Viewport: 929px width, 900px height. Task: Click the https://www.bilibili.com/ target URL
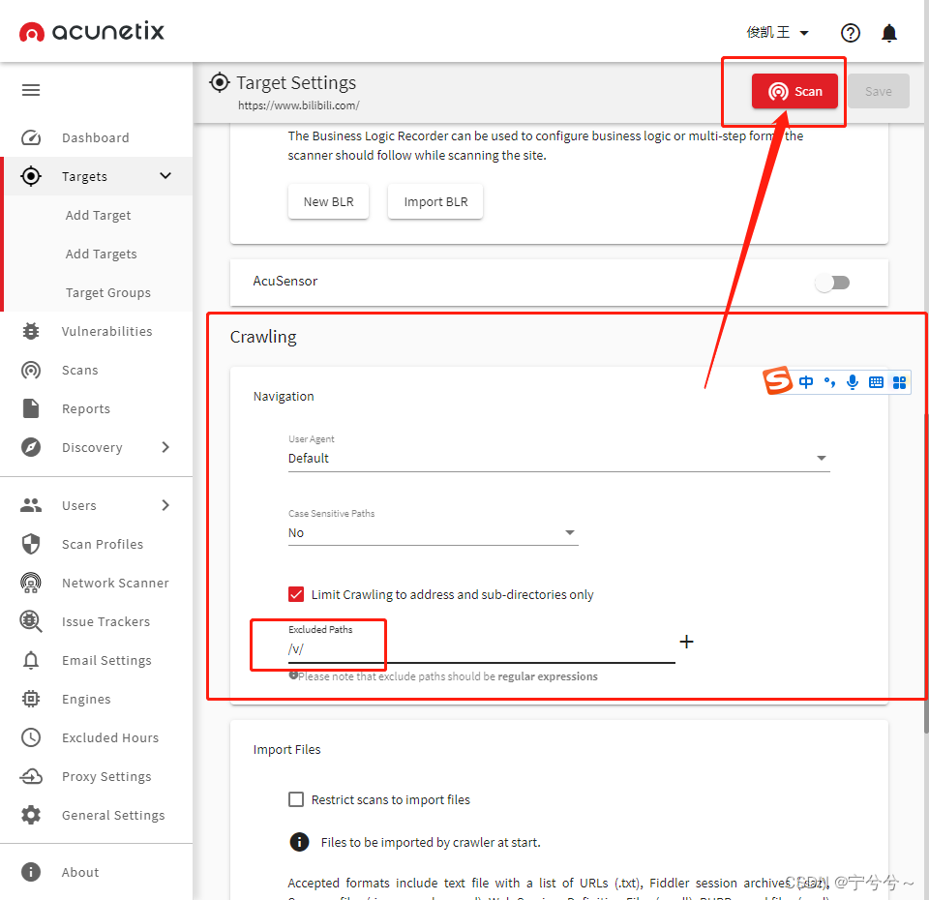[299, 105]
